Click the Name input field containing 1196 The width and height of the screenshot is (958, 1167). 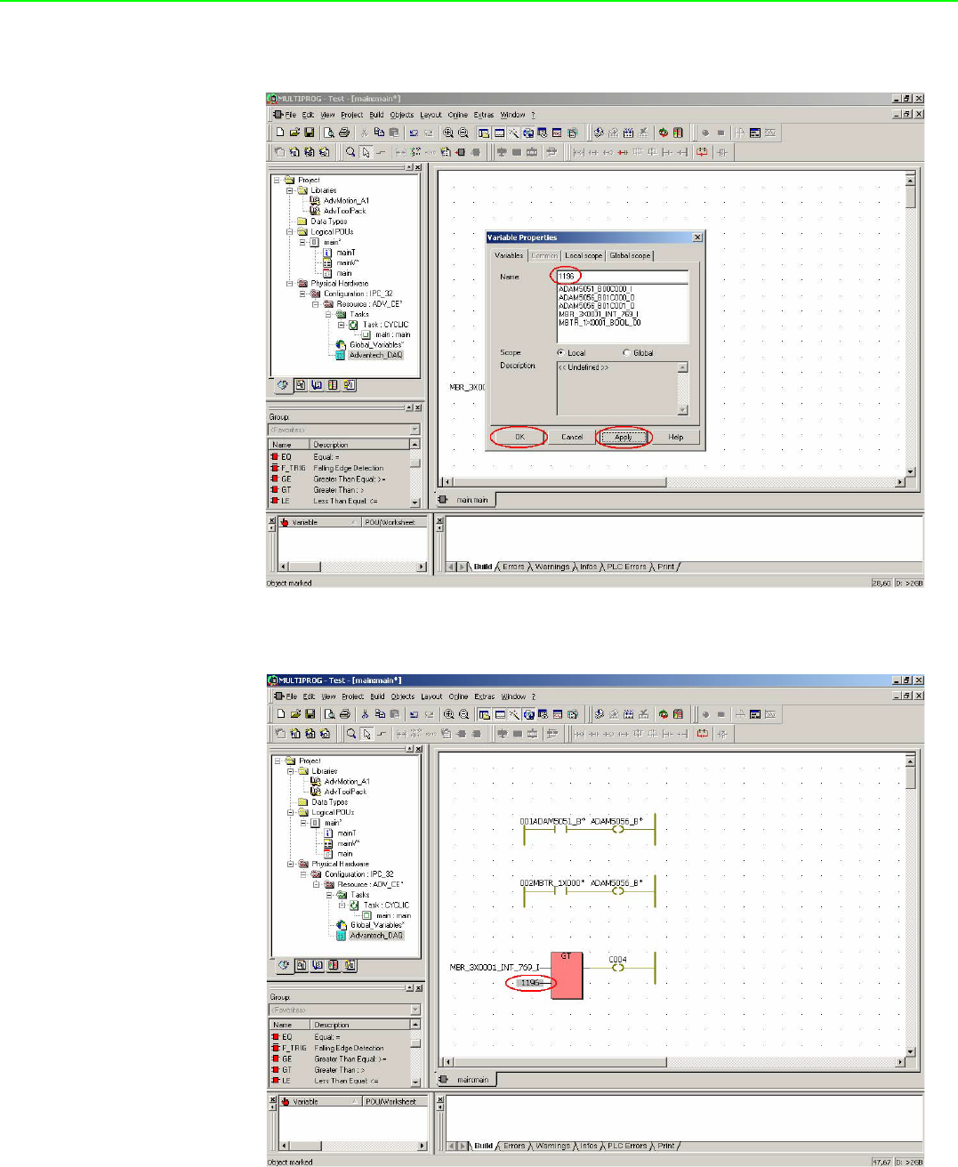pos(623,277)
